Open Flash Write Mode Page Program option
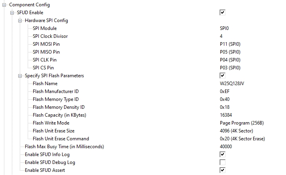Screen dimensions: 286x175 (x=242, y=123)
